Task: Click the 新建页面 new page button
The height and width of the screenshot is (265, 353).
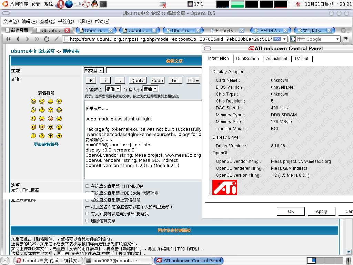Action: [17, 30]
